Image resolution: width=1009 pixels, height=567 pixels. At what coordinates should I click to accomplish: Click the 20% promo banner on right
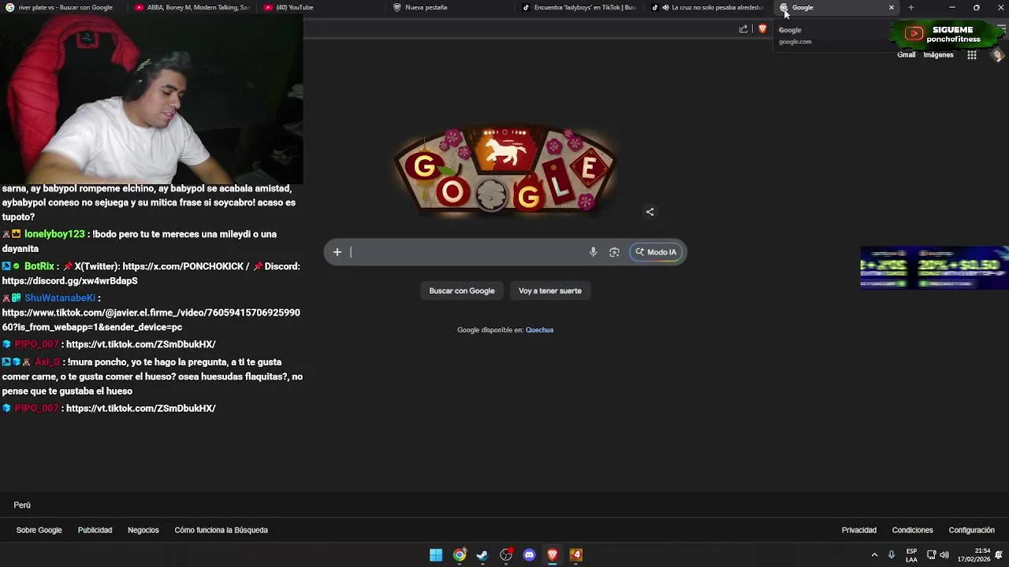click(x=935, y=268)
